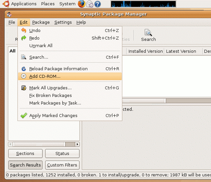Open the Places panel menu
The height and width of the screenshot is (182, 211).
coord(48,4)
